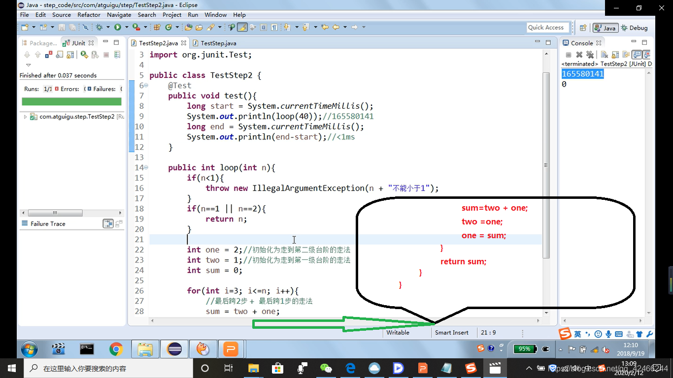Click the green Run toolbar button
This screenshot has width=673, height=378.
118,27
